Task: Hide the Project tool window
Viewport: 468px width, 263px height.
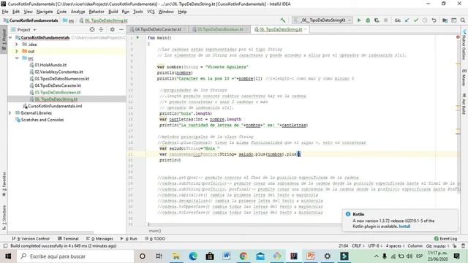Action: click(121, 29)
